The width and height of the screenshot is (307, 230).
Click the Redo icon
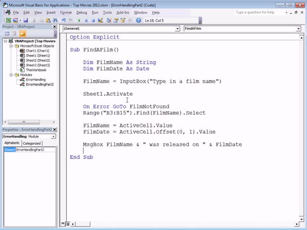pyautogui.click(x=71, y=20)
